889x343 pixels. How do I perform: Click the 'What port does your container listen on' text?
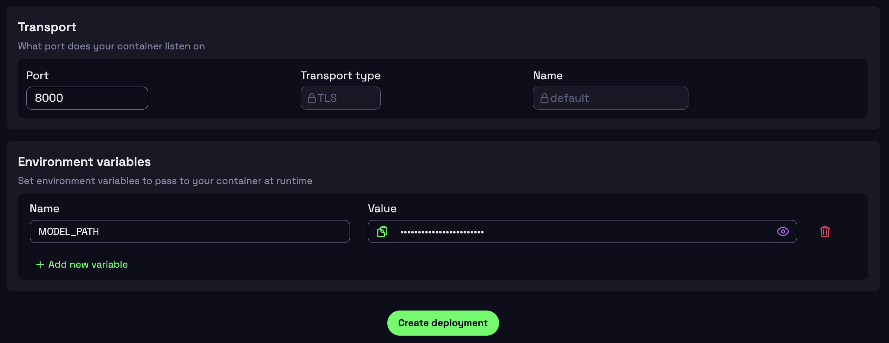[x=111, y=46]
